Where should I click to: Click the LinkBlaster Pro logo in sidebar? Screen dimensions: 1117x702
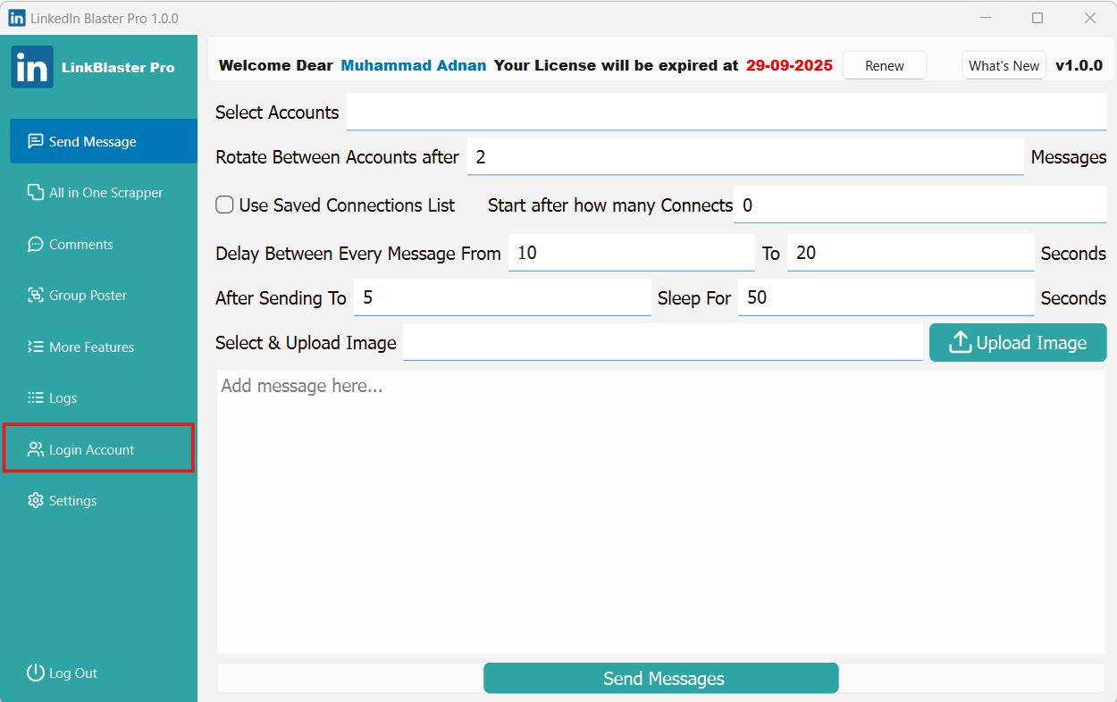coord(32,68)
